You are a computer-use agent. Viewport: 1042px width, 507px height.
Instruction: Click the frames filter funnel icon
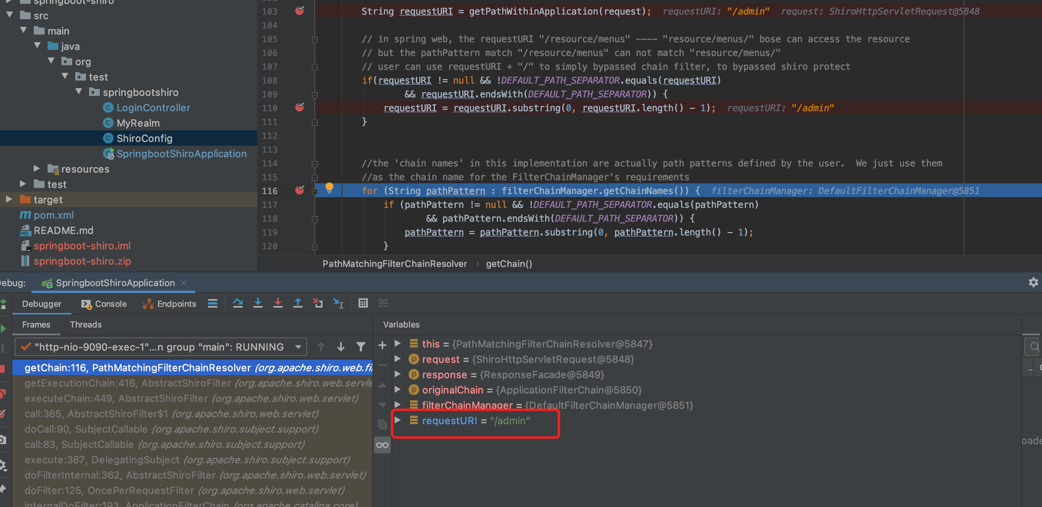pos(361,347)
